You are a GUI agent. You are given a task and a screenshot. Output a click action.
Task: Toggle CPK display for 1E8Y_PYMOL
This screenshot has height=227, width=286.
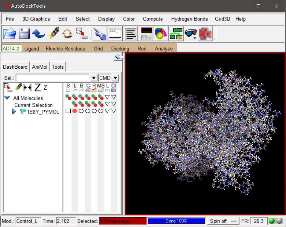[88, 111]
